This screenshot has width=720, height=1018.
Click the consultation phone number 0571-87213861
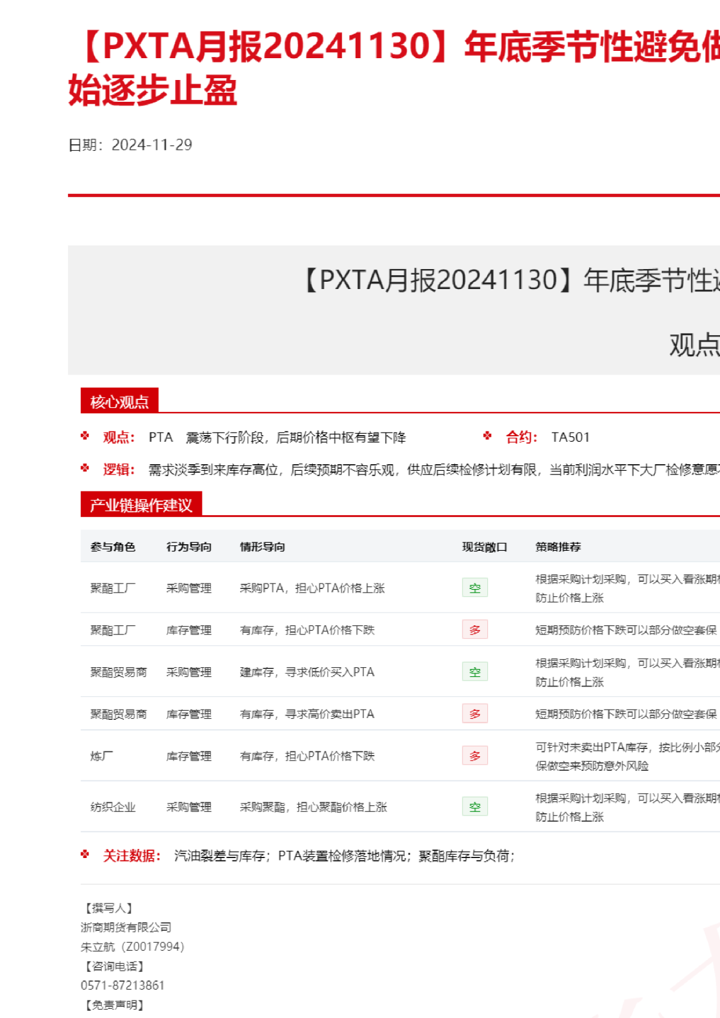[122, 985]
